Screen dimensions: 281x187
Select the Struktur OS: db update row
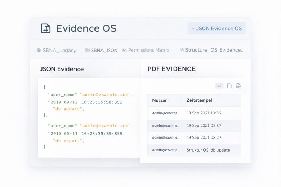[194, 150]
